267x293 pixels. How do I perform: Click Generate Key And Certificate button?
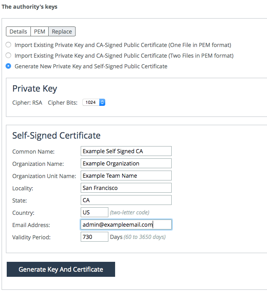click(x=61, y=269)
